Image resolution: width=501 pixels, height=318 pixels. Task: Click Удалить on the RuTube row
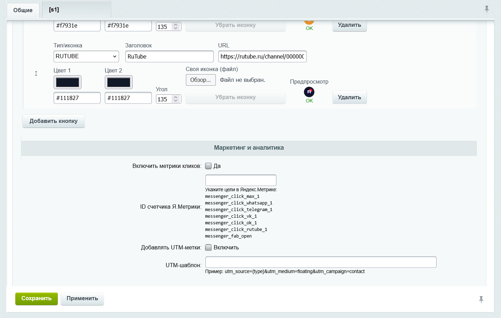(x=349, y=97)
